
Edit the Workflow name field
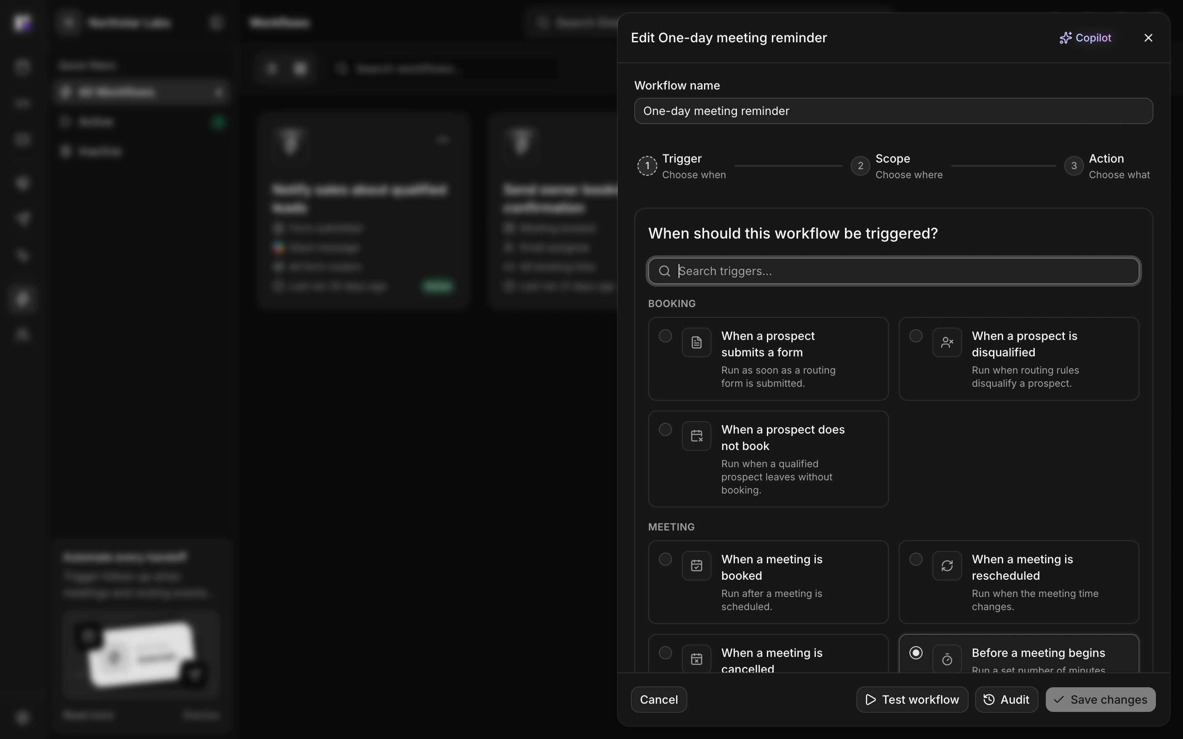click(893, 111)
